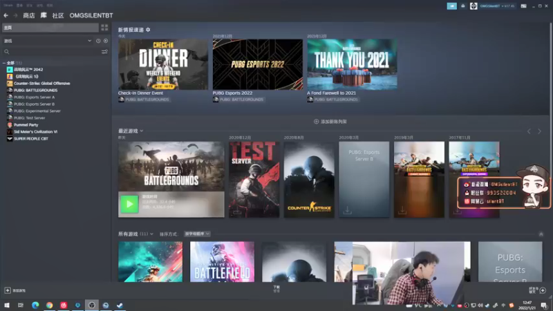Launch Google Chrome from taskbar
The width and height of the screenshot is (553, 311).
(x=49, y=305)
